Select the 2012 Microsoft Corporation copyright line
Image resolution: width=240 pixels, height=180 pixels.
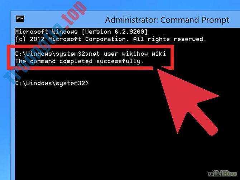[111, 39]
